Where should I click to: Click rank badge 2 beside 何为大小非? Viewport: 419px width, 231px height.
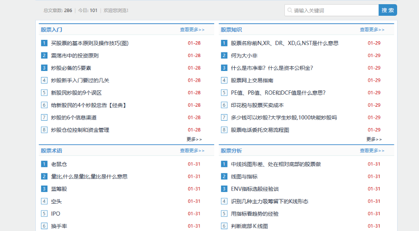224,56
